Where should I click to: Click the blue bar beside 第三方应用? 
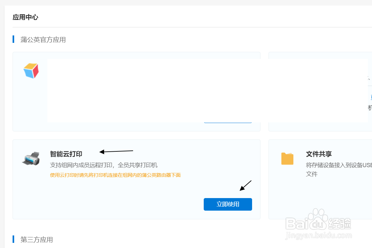(x=13, y=239)
